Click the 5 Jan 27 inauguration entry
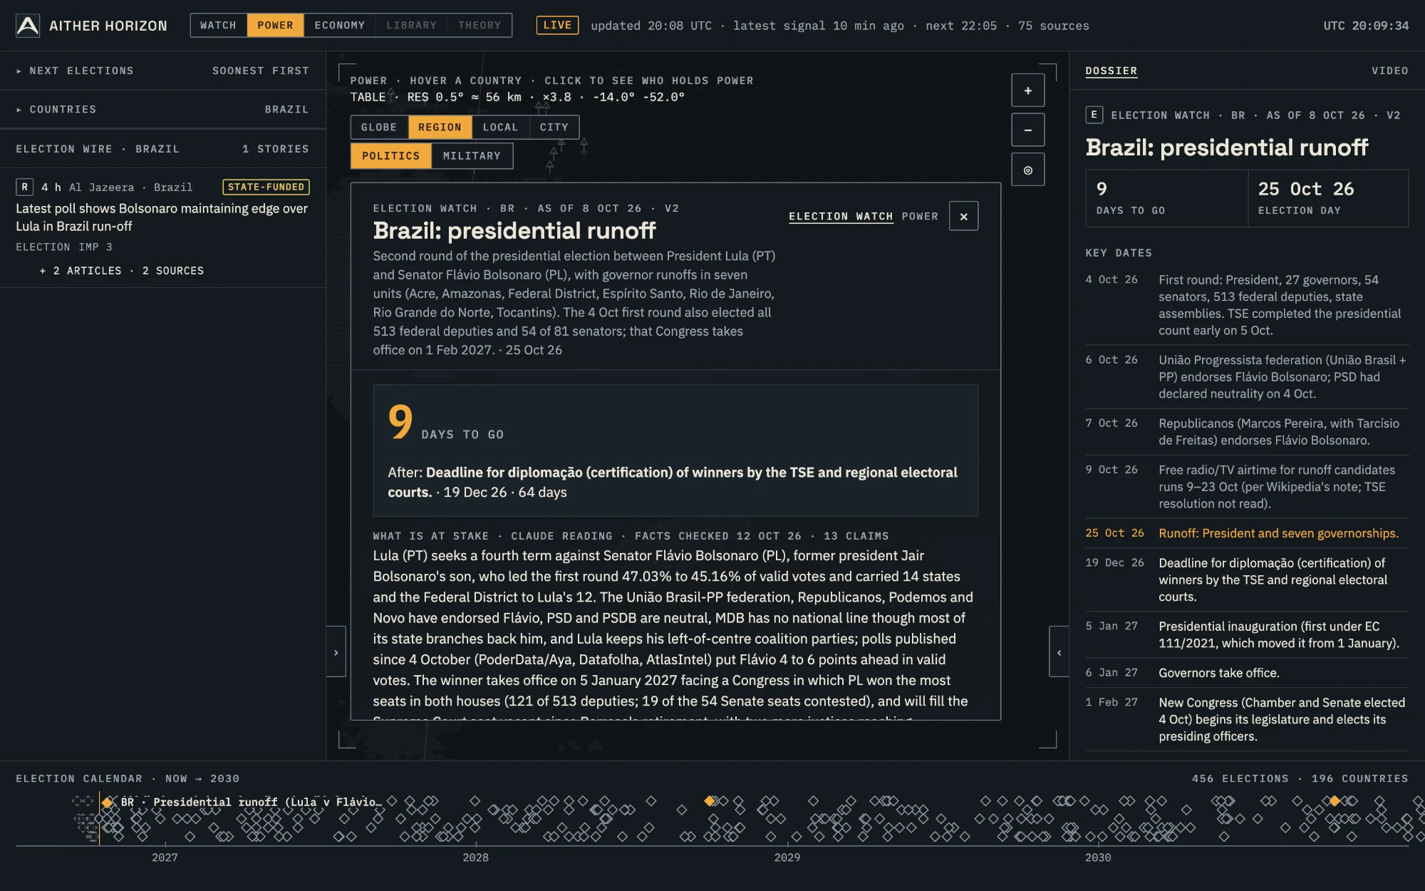This screenshot has height=891, width=1425. pyautogui.click(x=1247, y=634)
